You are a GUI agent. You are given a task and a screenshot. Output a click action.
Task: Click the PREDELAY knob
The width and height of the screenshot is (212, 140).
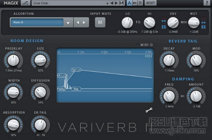tap(13, 60)
